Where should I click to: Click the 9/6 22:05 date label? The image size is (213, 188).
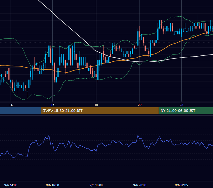pos(181,185)
